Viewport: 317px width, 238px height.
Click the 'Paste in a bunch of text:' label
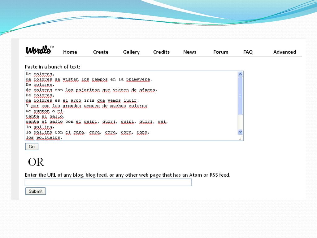(x=52, y=67)
